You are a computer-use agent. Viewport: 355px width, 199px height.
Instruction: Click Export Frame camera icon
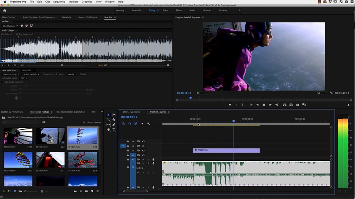click(297, 105)
